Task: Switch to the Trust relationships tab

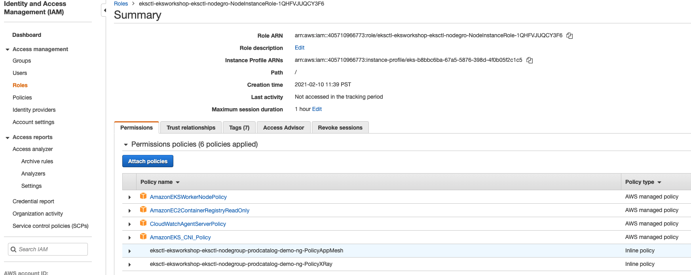Action: 191,128
